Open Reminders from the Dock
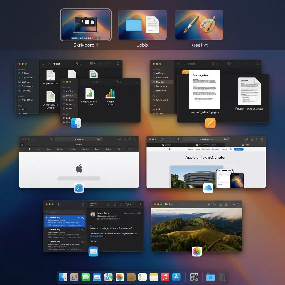 142,277
